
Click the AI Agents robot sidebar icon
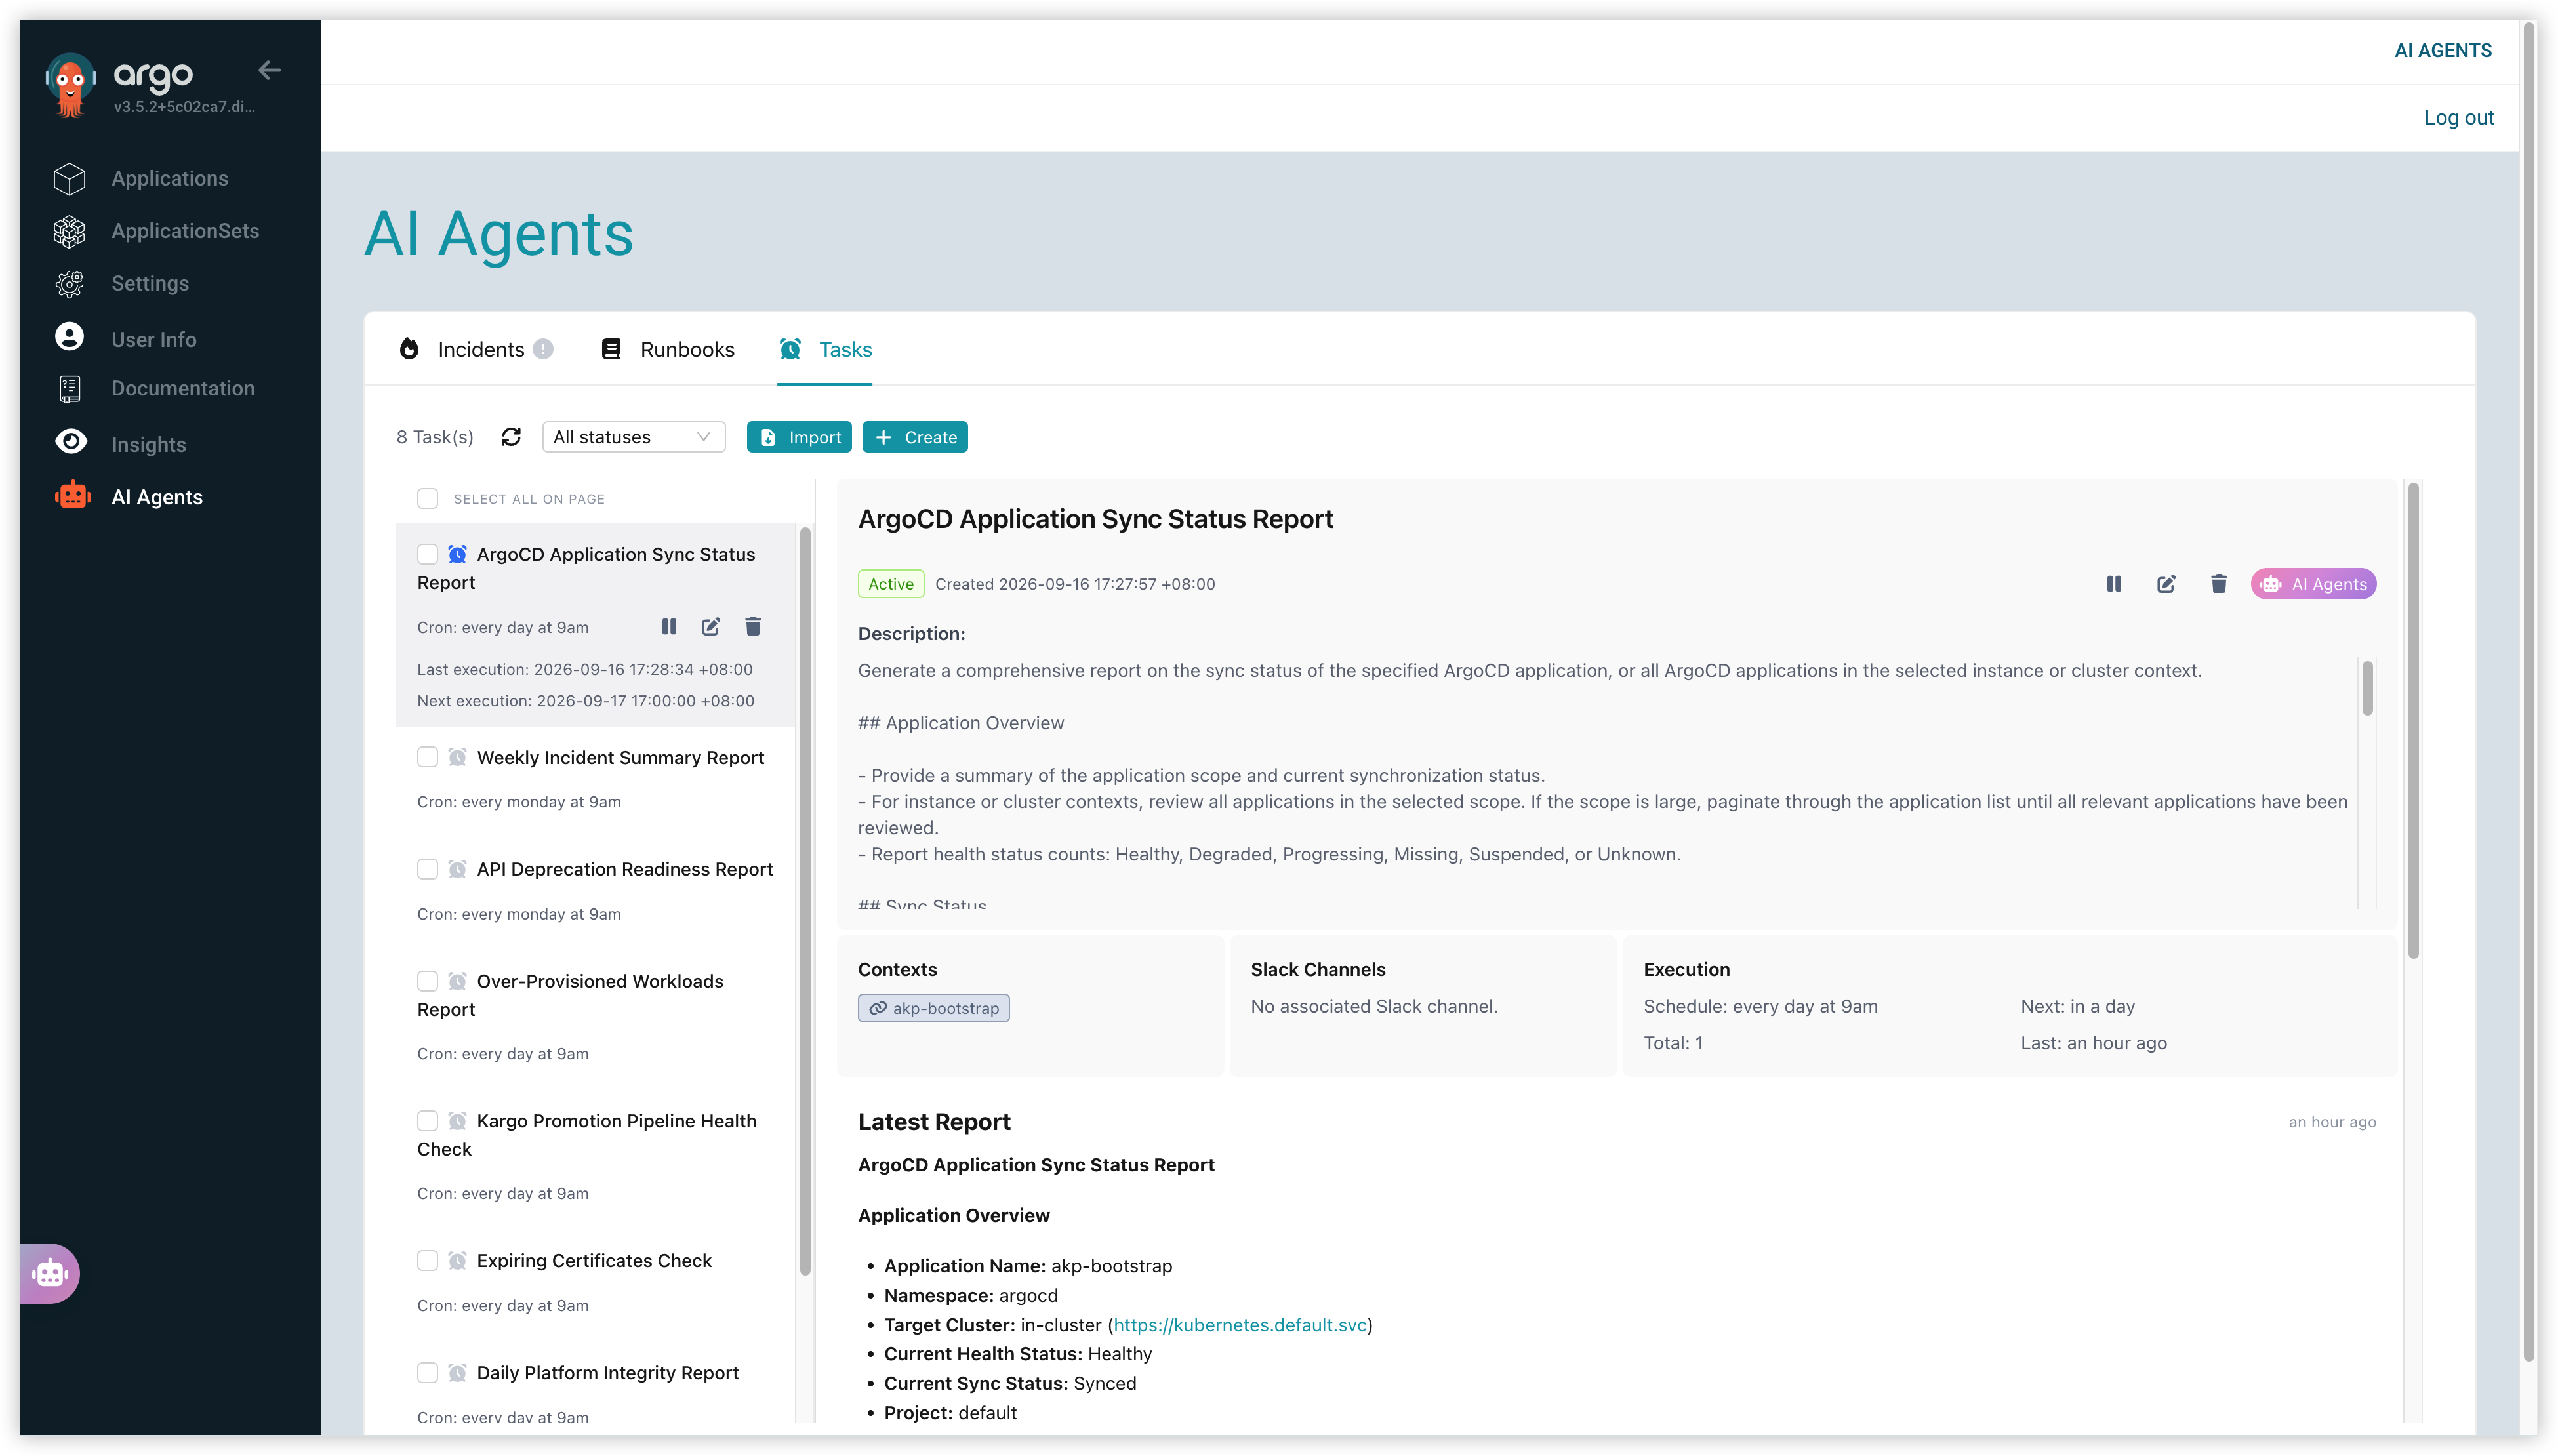(72, 495)
